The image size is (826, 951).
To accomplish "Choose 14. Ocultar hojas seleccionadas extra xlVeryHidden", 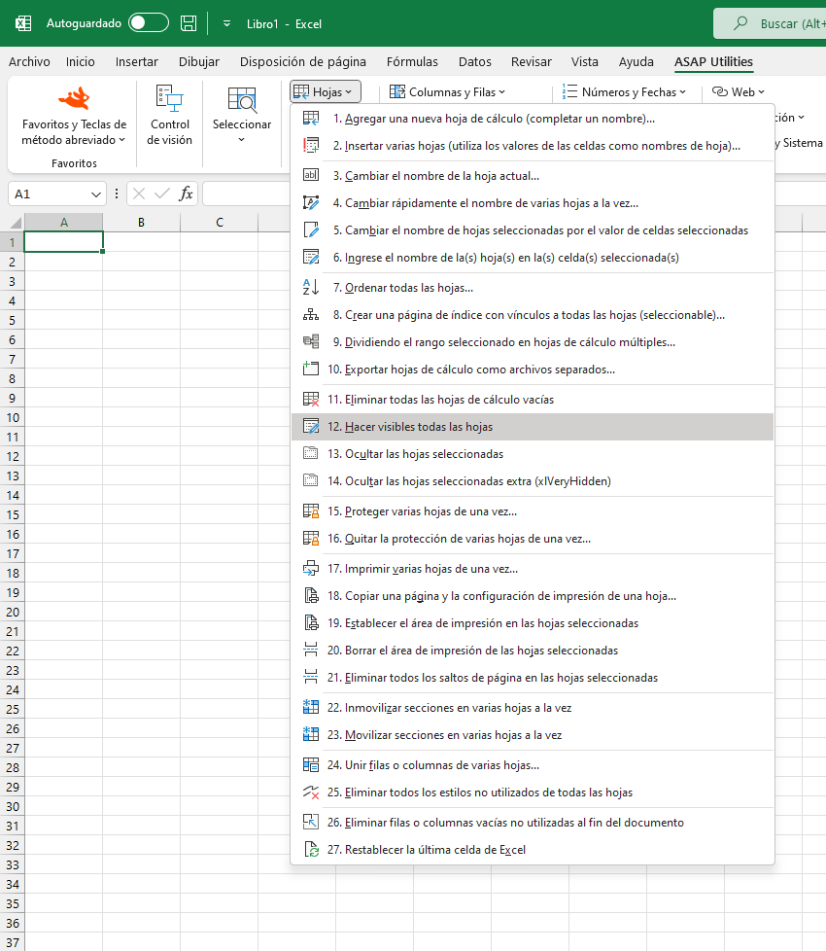I will (x=533, y=481).
